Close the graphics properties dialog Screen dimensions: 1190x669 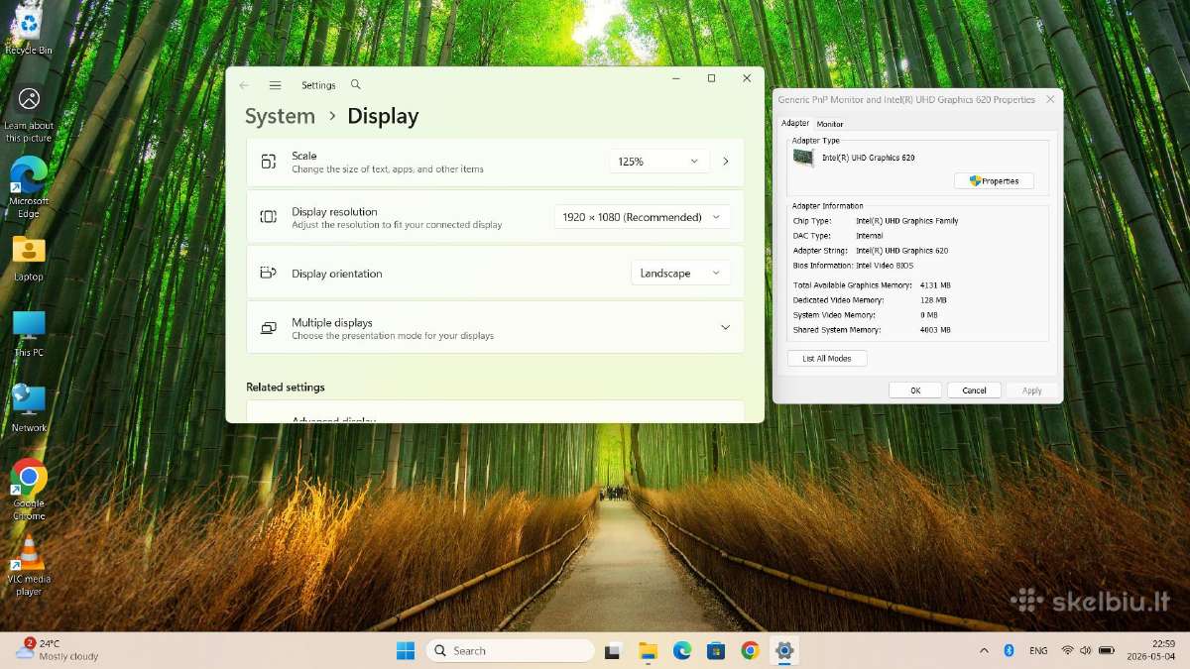1050,99
